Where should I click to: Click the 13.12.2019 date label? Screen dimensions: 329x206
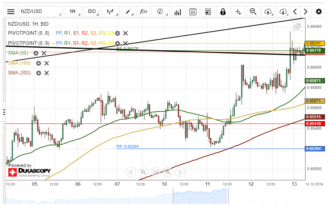click(x=314, y=184)
